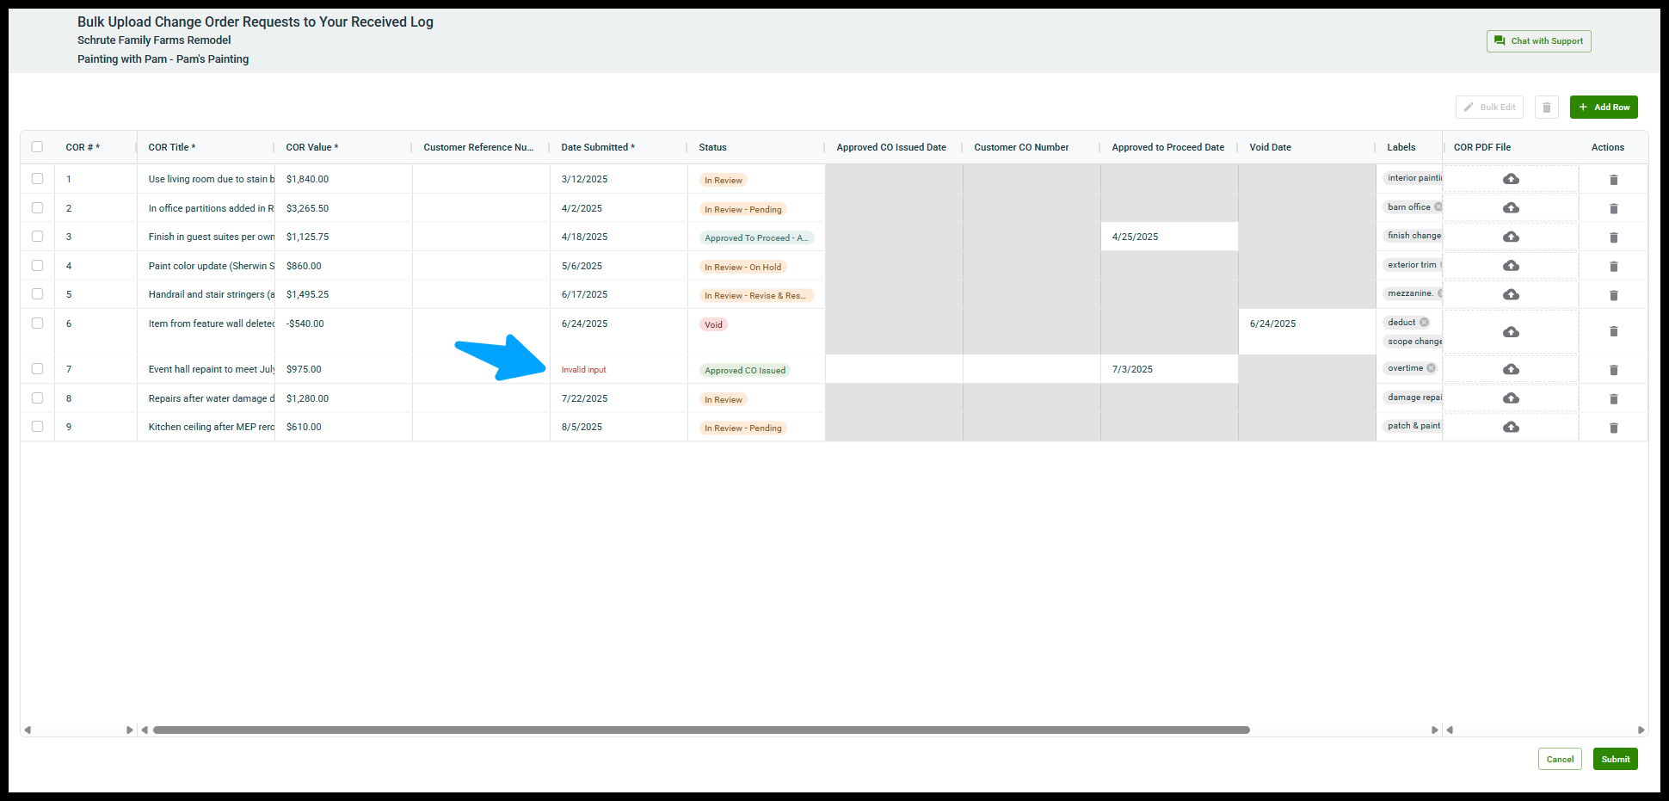This screenshot has height=801, width=1669.
Task: Click the 'COR Value' column header
Action: coord(311,148)
